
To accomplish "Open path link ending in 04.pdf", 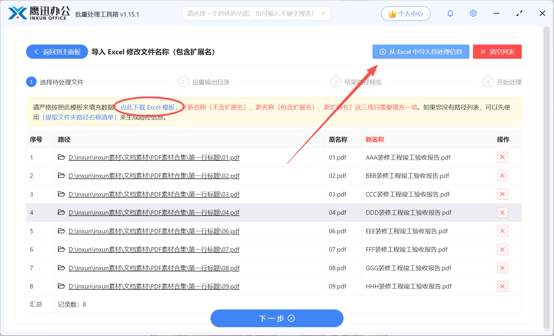I will [154, 213].
